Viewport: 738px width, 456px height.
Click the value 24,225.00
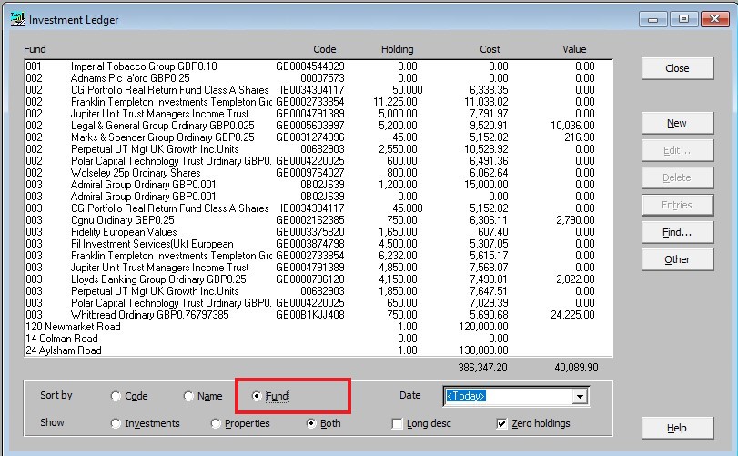[x=572, y=315]
